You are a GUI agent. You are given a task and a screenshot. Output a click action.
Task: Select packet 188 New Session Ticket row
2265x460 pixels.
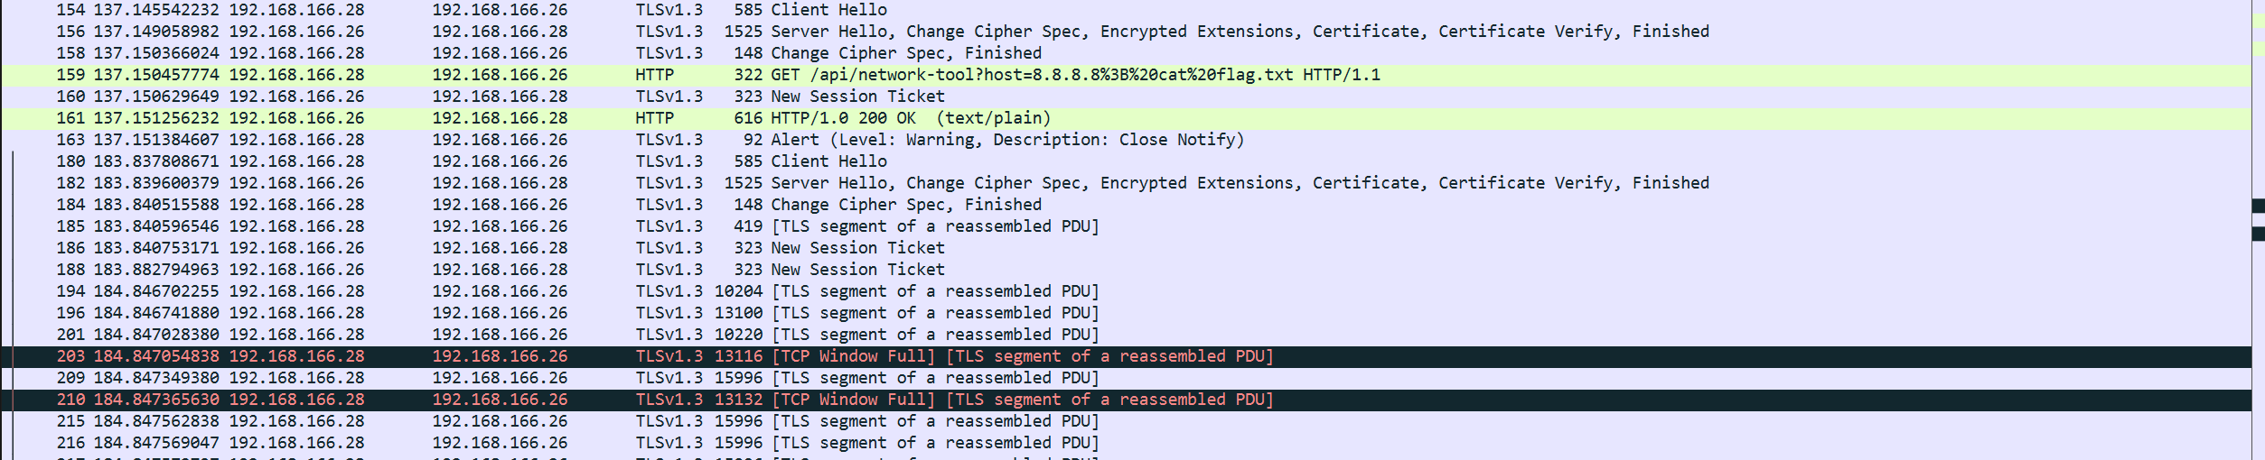tap(856, 270)
